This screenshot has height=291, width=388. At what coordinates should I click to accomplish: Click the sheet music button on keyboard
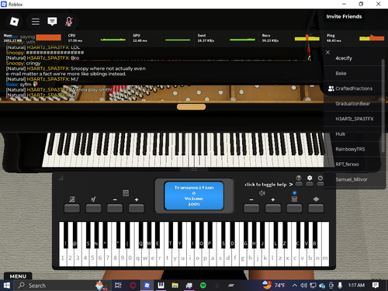72,208
